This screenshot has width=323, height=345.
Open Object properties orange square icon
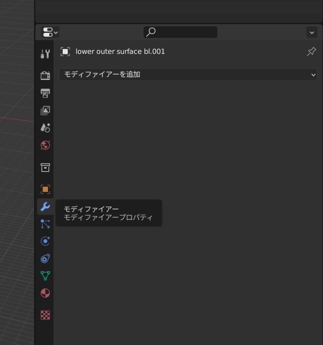click(45, 189)
